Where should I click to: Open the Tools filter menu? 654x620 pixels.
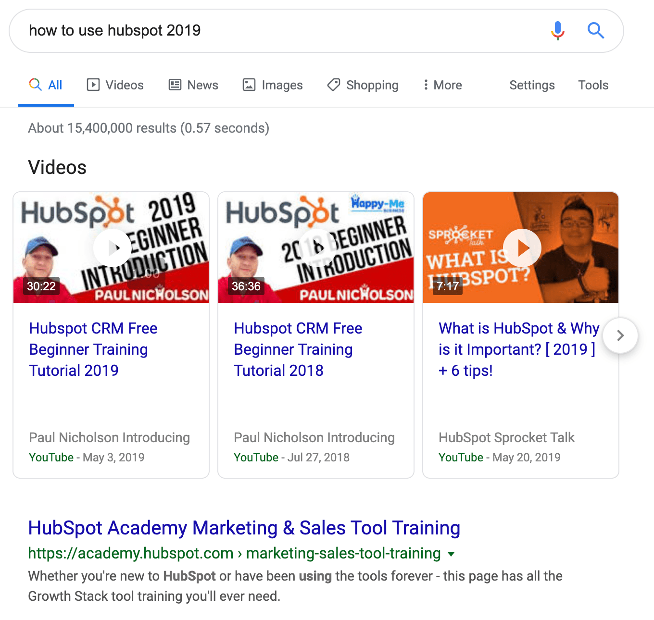(x=593, y=85)
